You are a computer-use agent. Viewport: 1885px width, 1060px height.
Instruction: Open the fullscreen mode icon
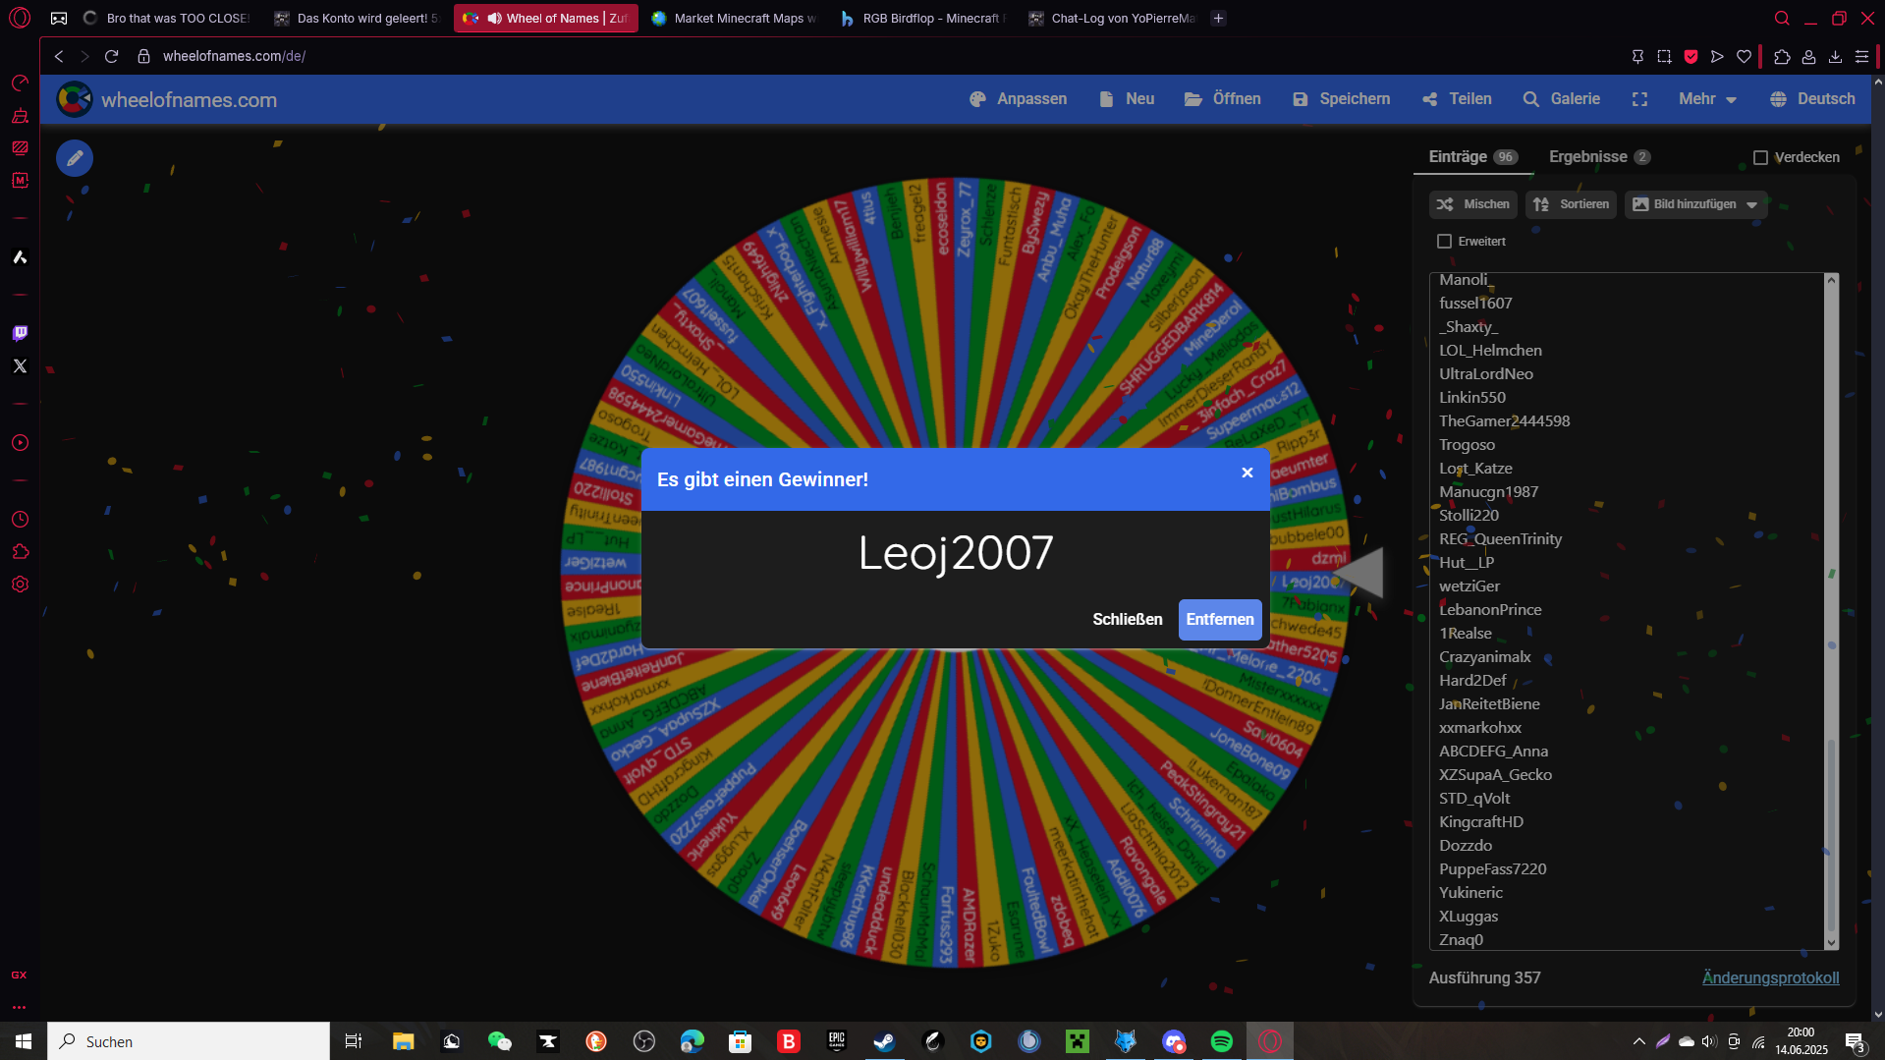click(1639, 99)
